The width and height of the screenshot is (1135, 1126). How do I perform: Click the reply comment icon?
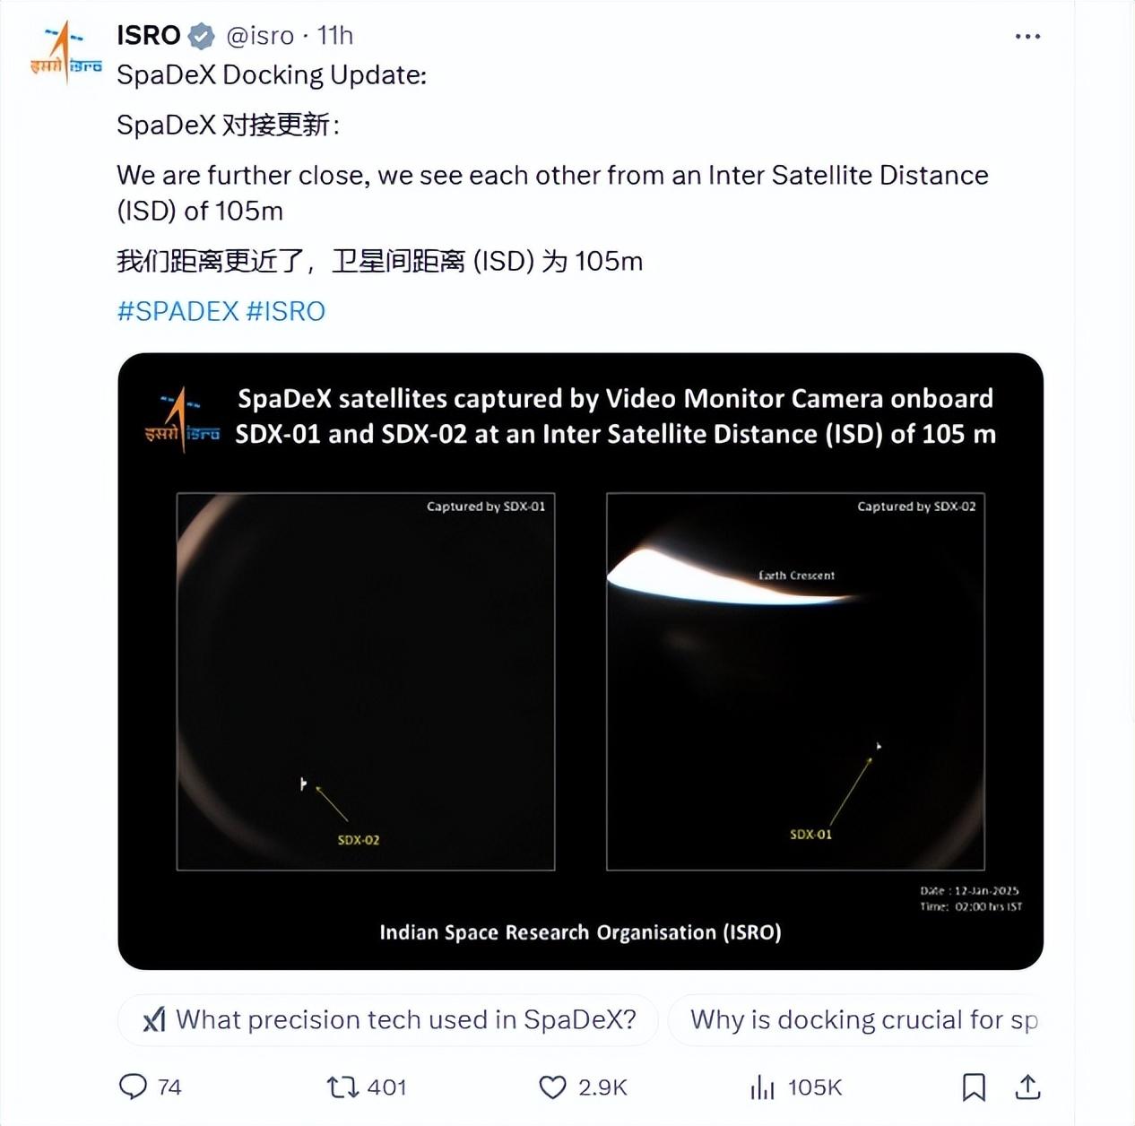(133, 1087)
